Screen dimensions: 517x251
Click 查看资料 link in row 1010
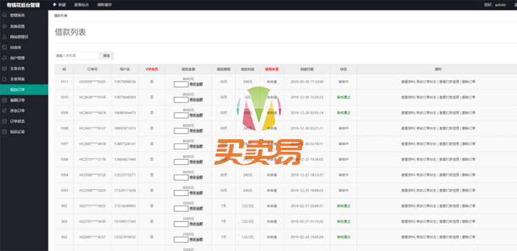[x=408, y=97]
